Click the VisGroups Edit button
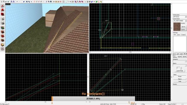 tap(178, 54)
